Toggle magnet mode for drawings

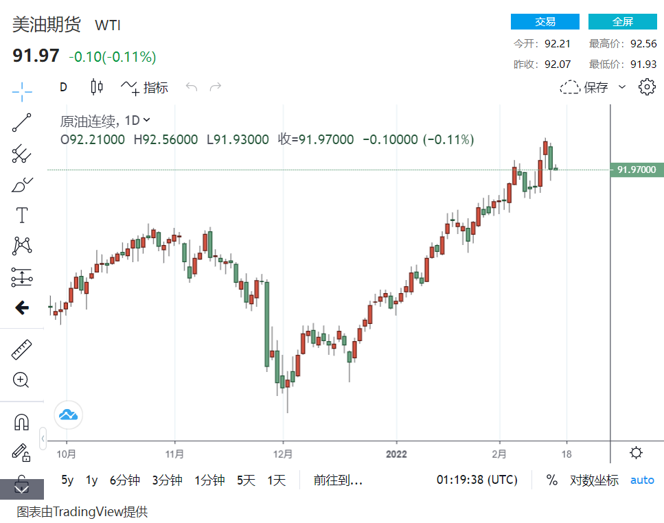22,421
